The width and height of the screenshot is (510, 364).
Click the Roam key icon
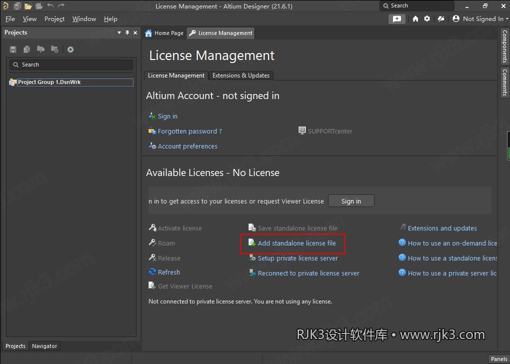152,242
